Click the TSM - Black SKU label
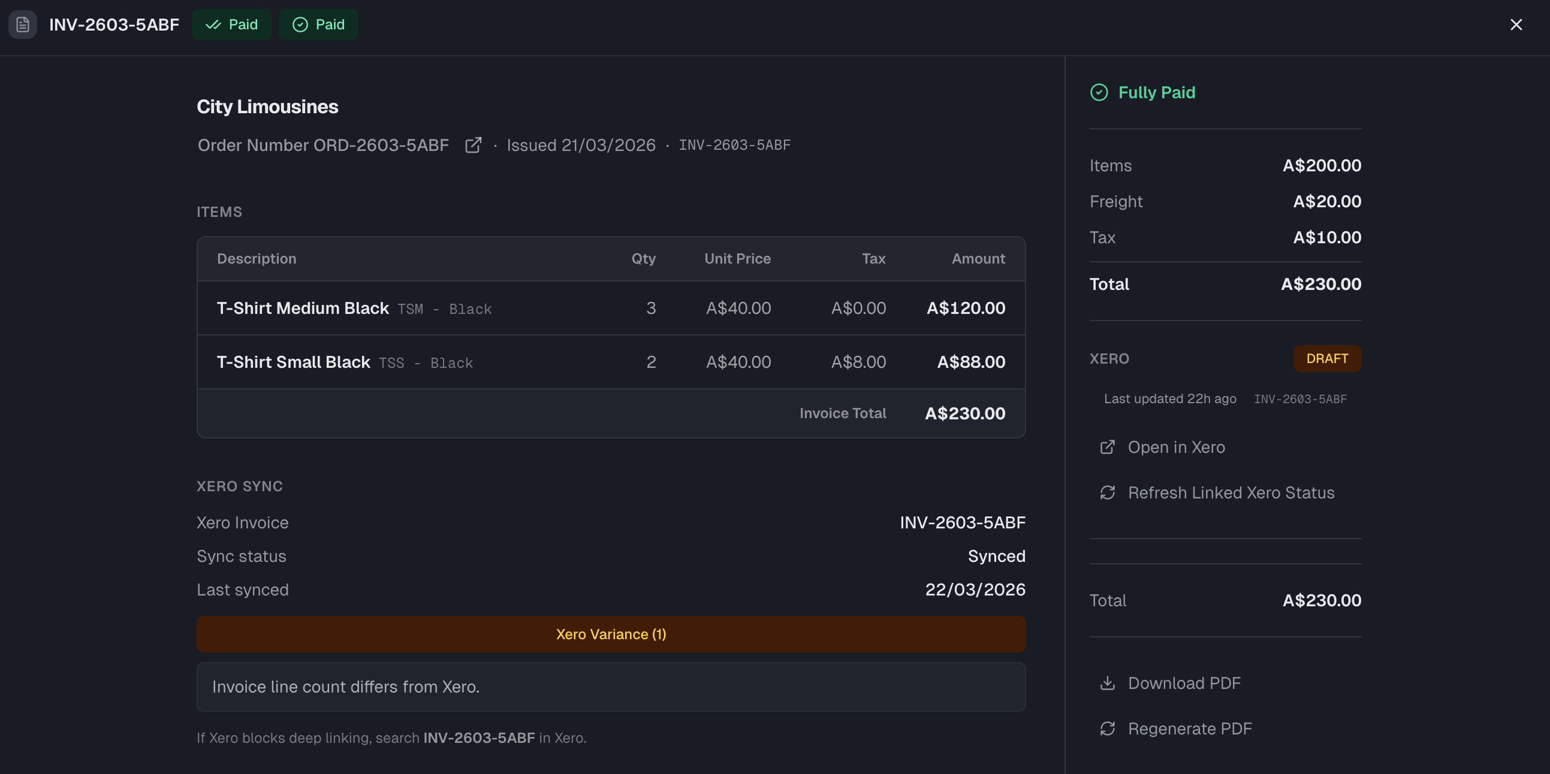 point(444,309)
